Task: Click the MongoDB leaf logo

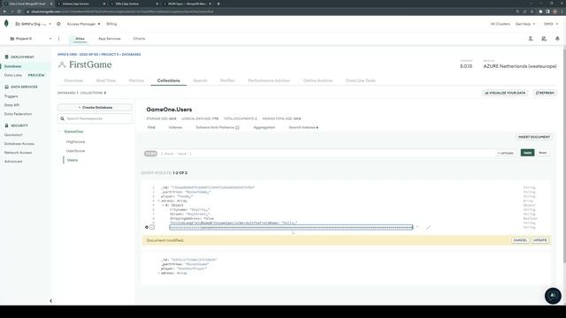Action: click(6, 24)
